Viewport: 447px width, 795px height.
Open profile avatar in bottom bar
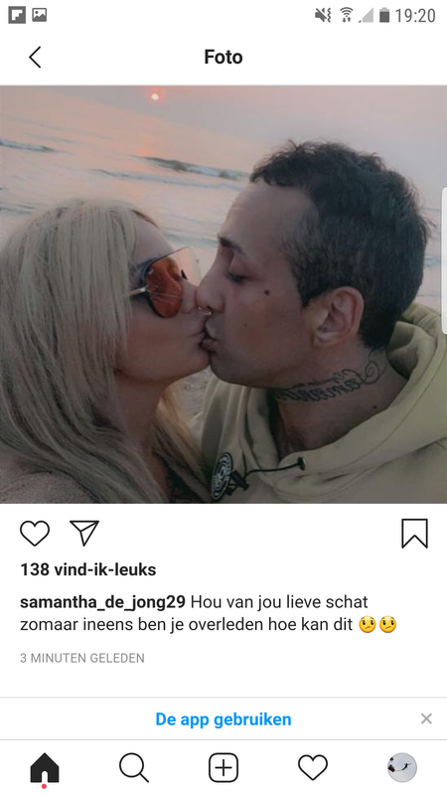tap(402, 767)
